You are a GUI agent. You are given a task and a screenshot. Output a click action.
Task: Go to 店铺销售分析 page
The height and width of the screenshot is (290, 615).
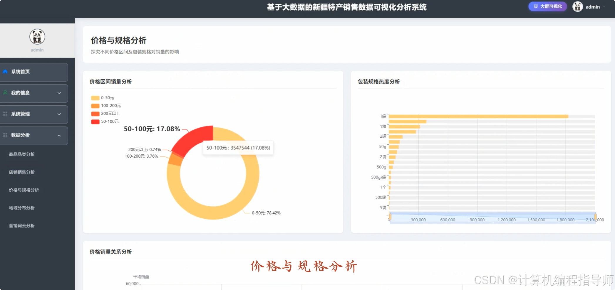[x=22, y=172]
